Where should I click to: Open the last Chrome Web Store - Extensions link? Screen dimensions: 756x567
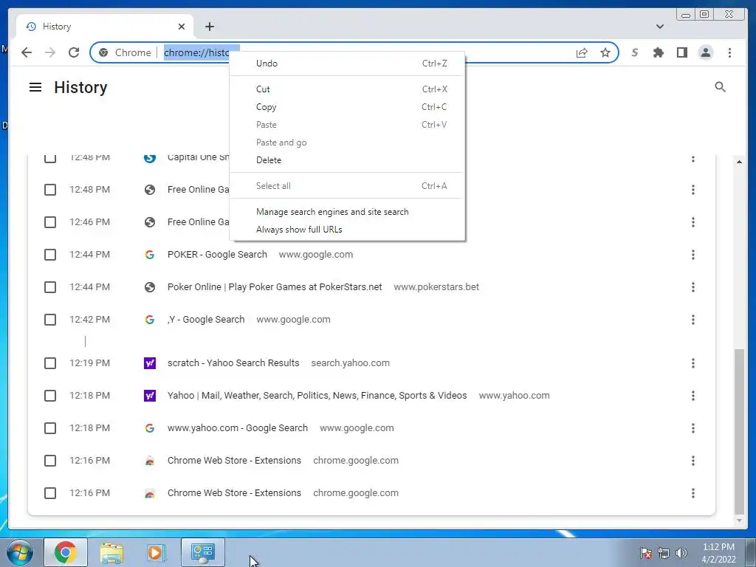click(x=234, y=493)
